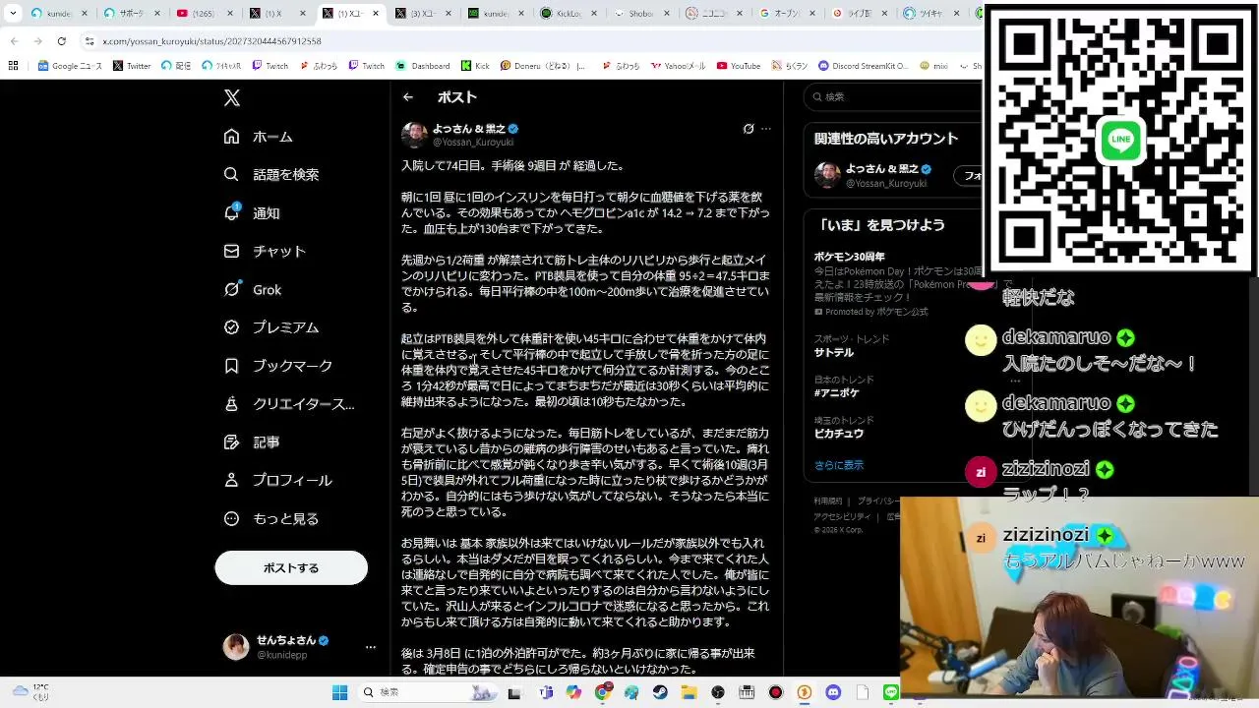Click the URL address bar
The width and height of the screenshot is (1259, 708).
click(x=531, y=41)
